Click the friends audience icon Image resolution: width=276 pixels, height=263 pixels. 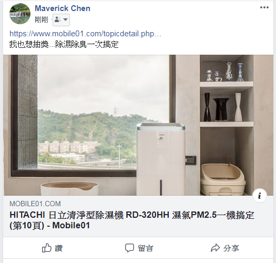(57, 19)
